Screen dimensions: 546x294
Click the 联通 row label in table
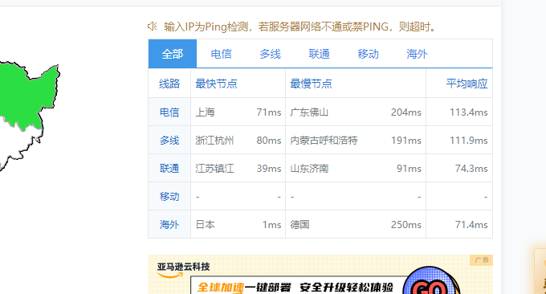click(169, 168)
